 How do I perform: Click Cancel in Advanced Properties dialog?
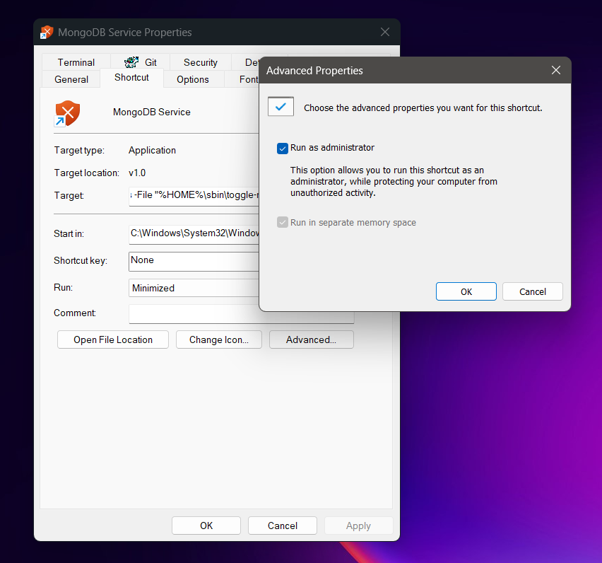533,291
